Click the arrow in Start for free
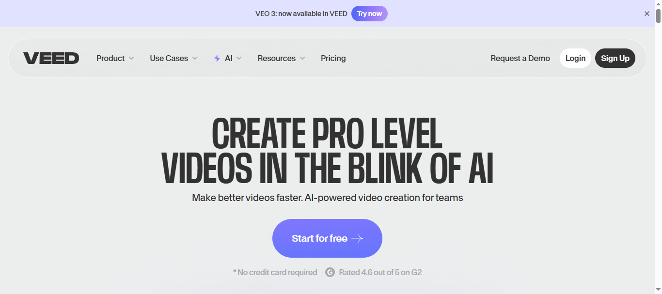This screenshot has width=662, height=294. click(357, 238)
